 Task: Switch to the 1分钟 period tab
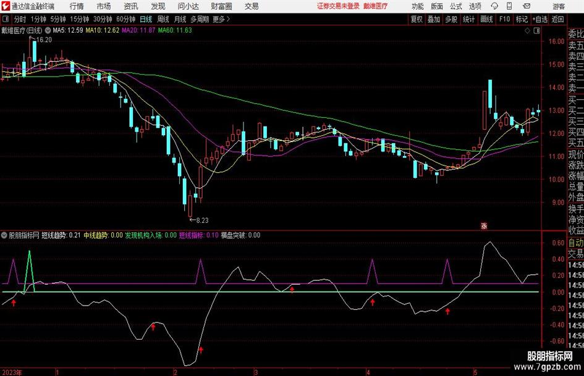pos(38,19)
